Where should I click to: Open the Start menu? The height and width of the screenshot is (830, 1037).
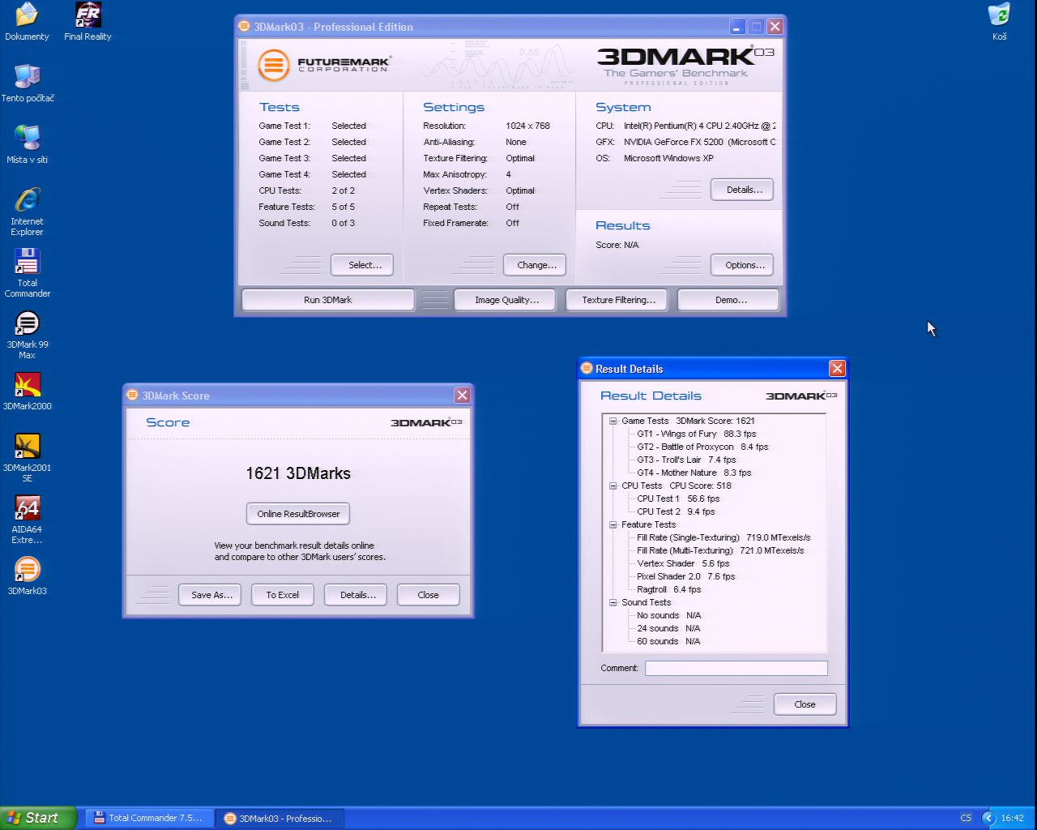click(38, 818)
